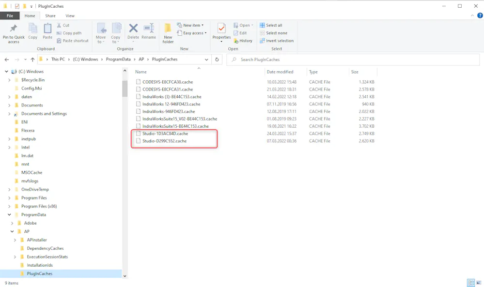Open the New item dropdown
This screenshot has height=287, width=484.
click(190, 25)
